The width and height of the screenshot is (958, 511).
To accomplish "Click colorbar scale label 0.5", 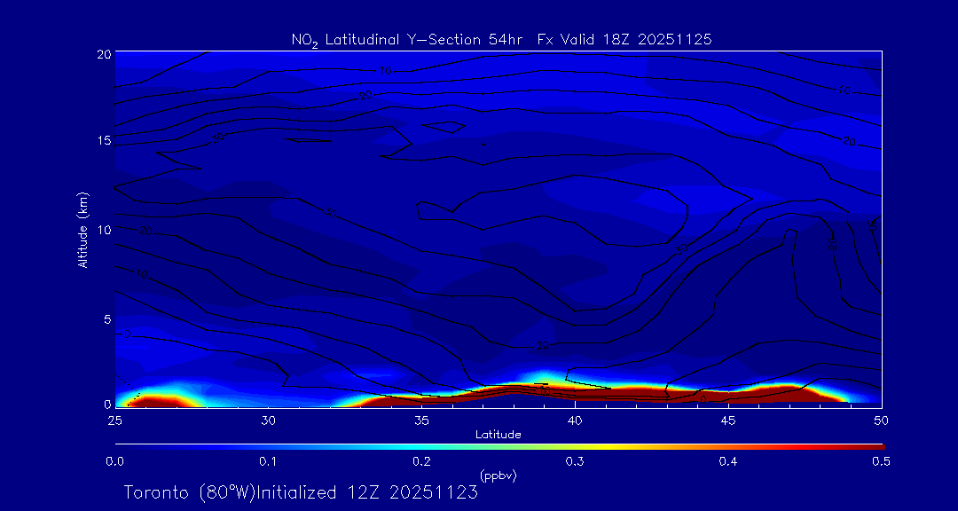I will click(881, 462).
